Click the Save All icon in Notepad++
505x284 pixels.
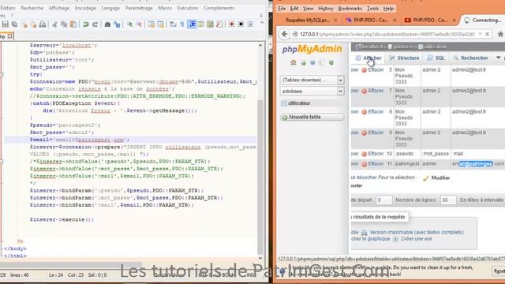pyautogui.click(x=14, y=24)
